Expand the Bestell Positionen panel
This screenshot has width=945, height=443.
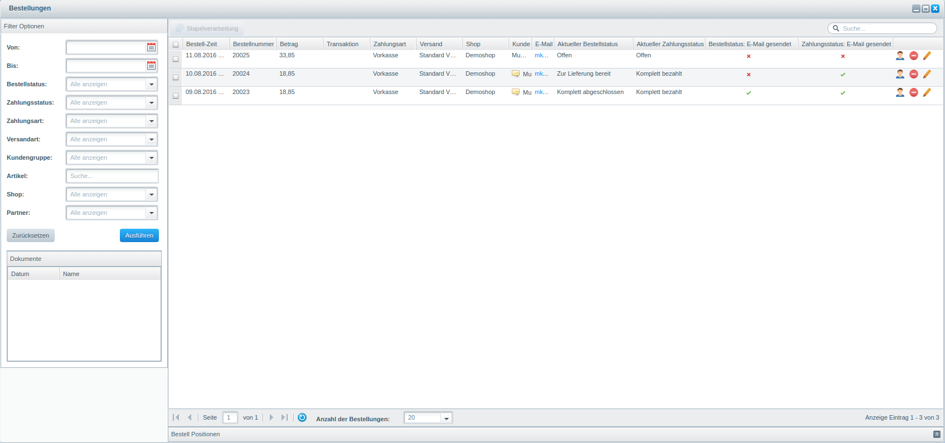pyautogui.click(x=937, y=434)
